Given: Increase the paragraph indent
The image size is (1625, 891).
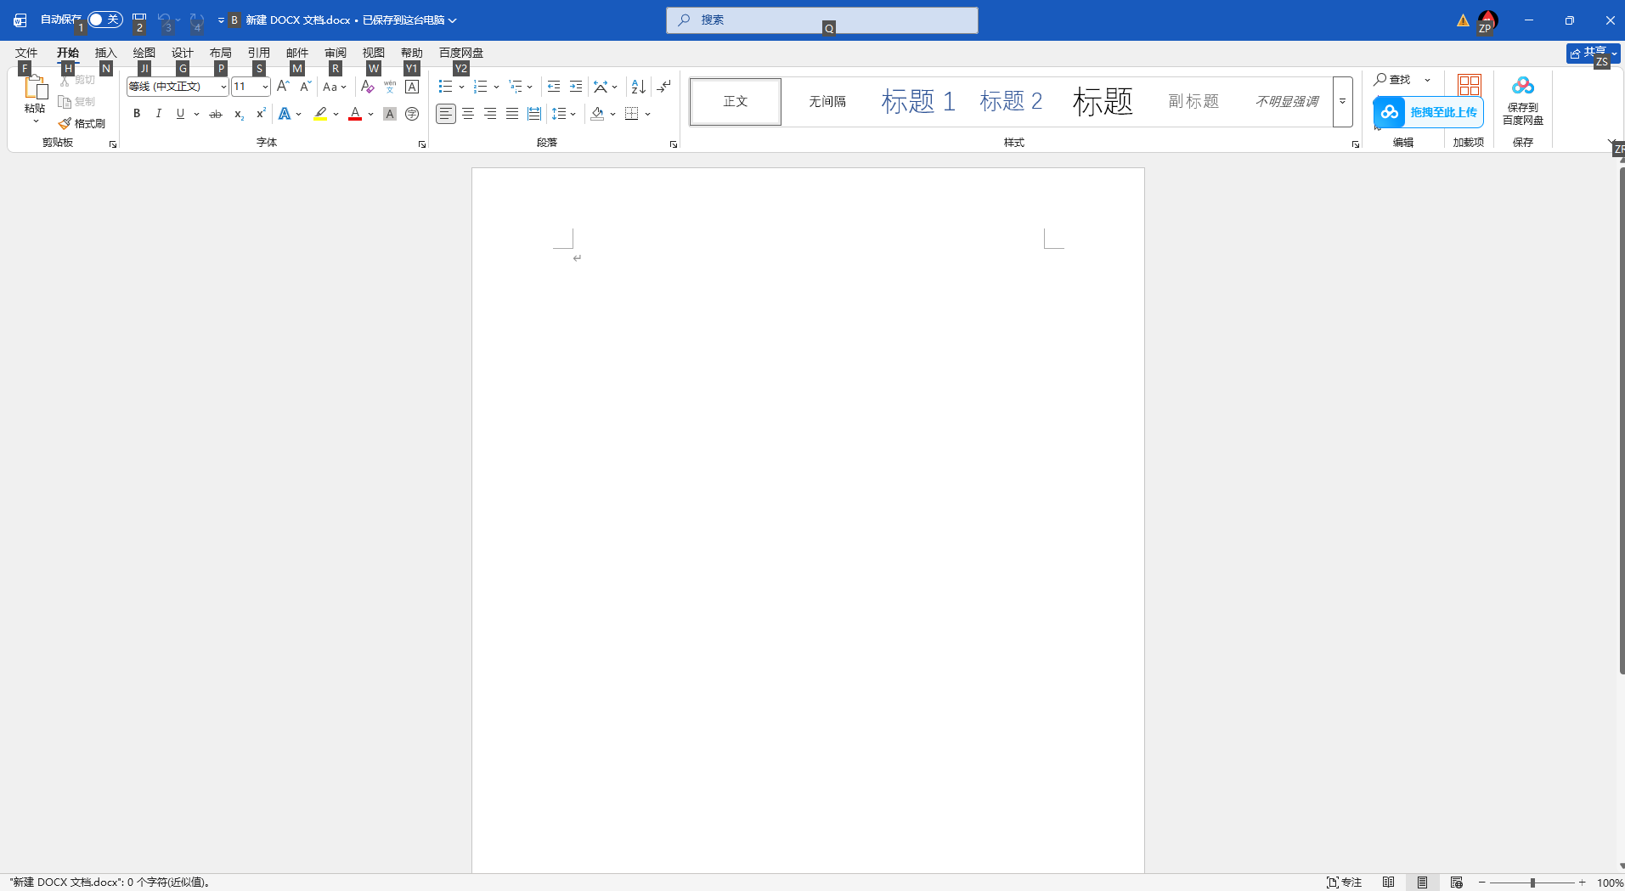Looking at the screenshot, I should click(x=576, y=87).
